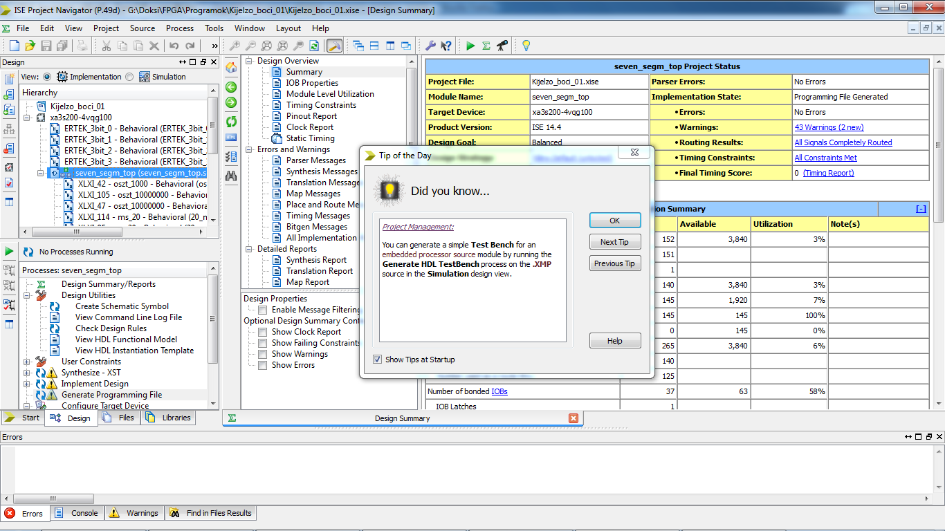Collapse the Design Utilities process group
Image resolution: width=945 pixels, height=531 pixels.
[x=27, y=295]
